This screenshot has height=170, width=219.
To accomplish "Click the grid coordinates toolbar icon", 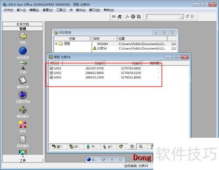I will pyautogui.click(x=139, y=17).
